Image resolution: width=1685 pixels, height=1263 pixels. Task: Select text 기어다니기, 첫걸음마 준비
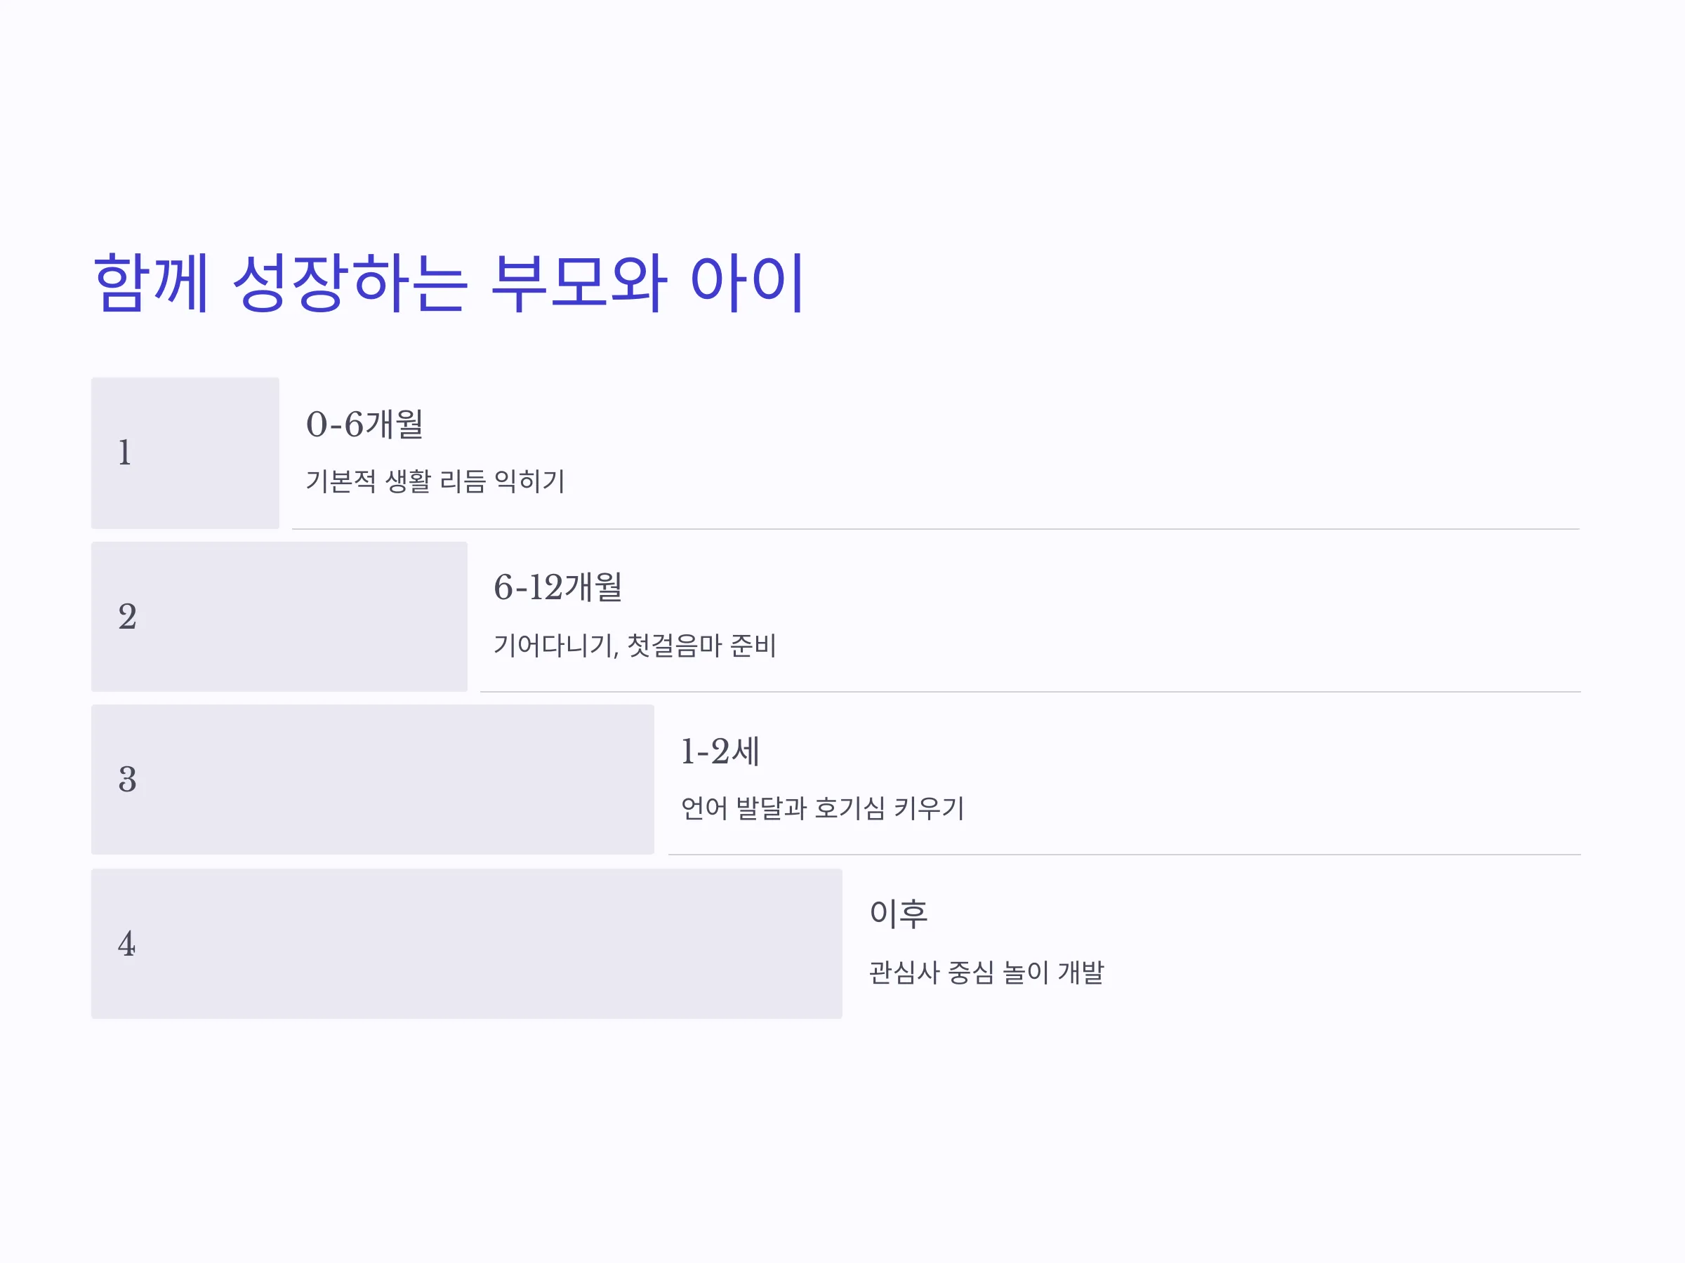pyautogui.click(x=635, y=646)
